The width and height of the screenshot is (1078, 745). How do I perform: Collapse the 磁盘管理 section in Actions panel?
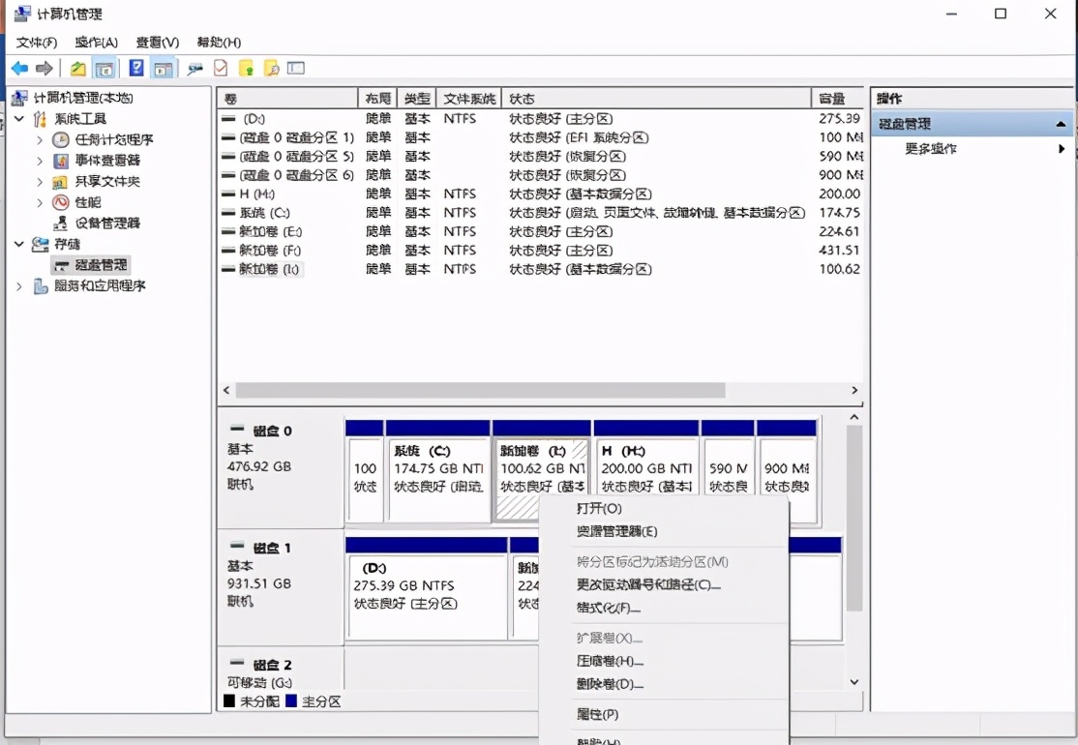tap(1062, 124)
